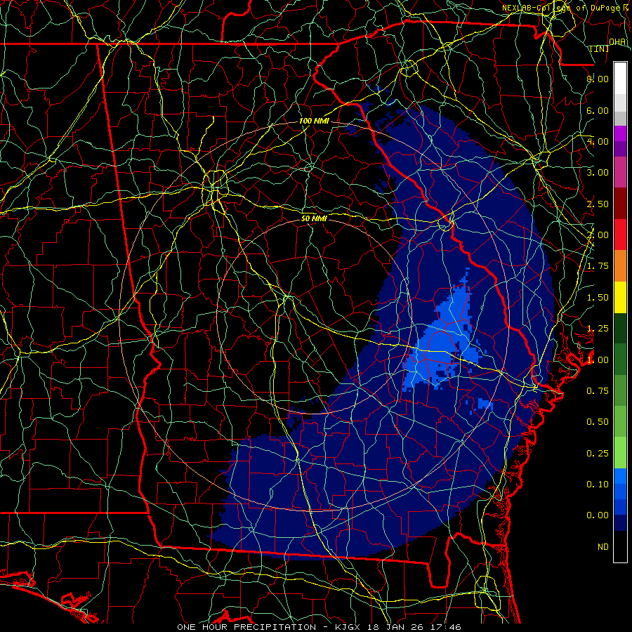Click the 8.00 legend value
Viewport: 632px width, 632px height.
coord(598,79)
